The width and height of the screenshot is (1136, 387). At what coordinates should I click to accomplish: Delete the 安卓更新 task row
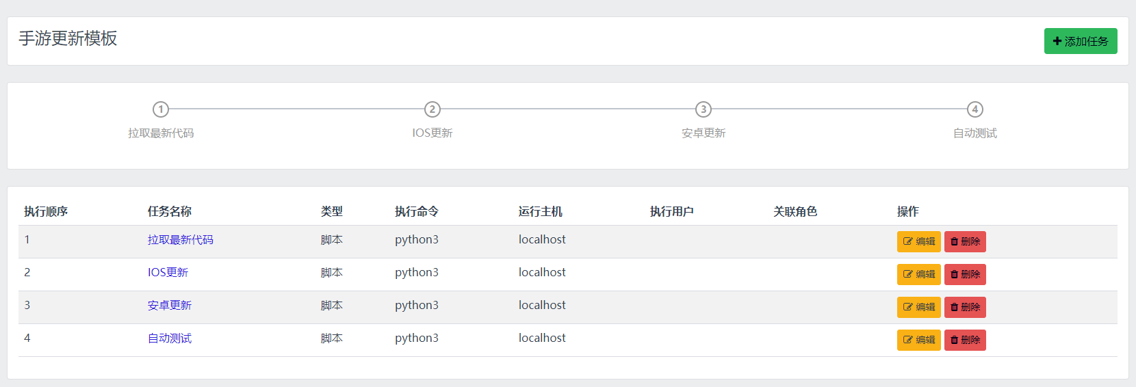(x=965, y=307)
